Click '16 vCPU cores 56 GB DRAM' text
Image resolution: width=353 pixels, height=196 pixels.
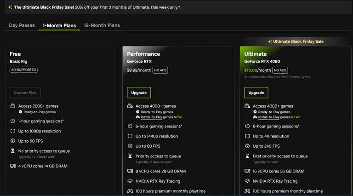[279, 171]
